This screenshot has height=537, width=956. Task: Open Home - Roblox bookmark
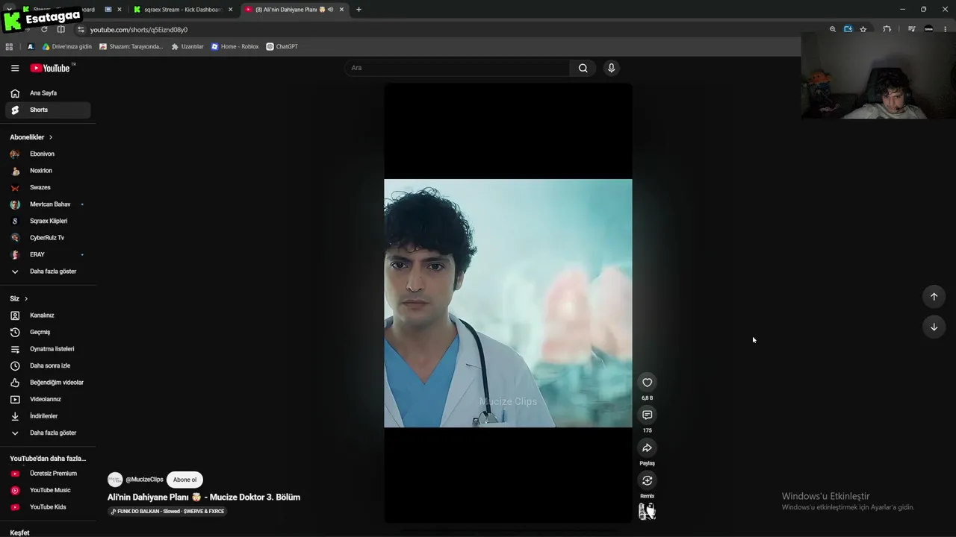[x=235, y=46]
